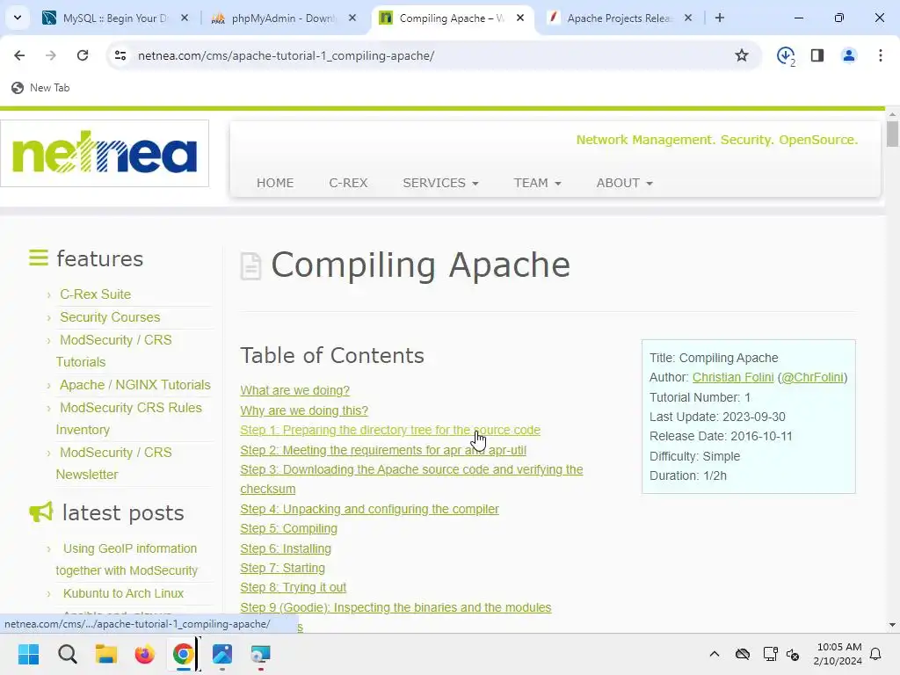Go back to the previous page
The height and width of the screenshot is (675, 900).
pyautogui.click(x=19, y=55)
